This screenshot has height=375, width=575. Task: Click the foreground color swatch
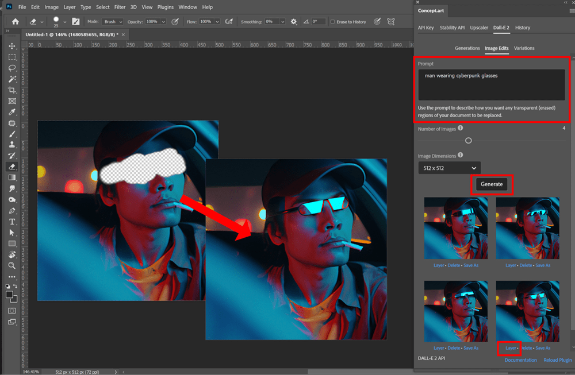click(x=9, y=295)
